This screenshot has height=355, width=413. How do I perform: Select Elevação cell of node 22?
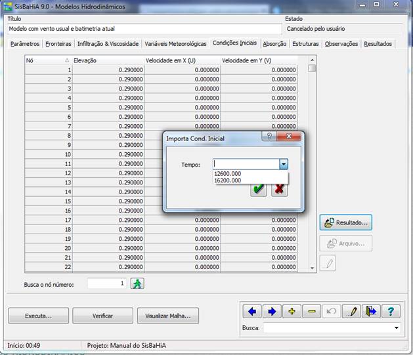pyautogui.click(x=108, y=267)
